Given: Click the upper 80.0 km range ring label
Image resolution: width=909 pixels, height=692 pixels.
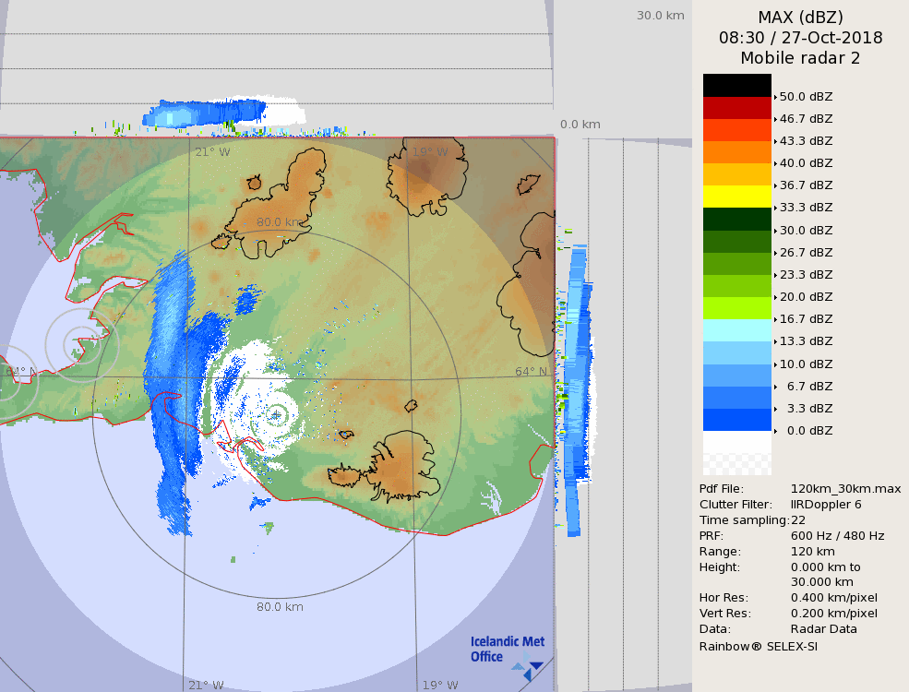Looking at the screenshot, I should [x=280, y=222].
